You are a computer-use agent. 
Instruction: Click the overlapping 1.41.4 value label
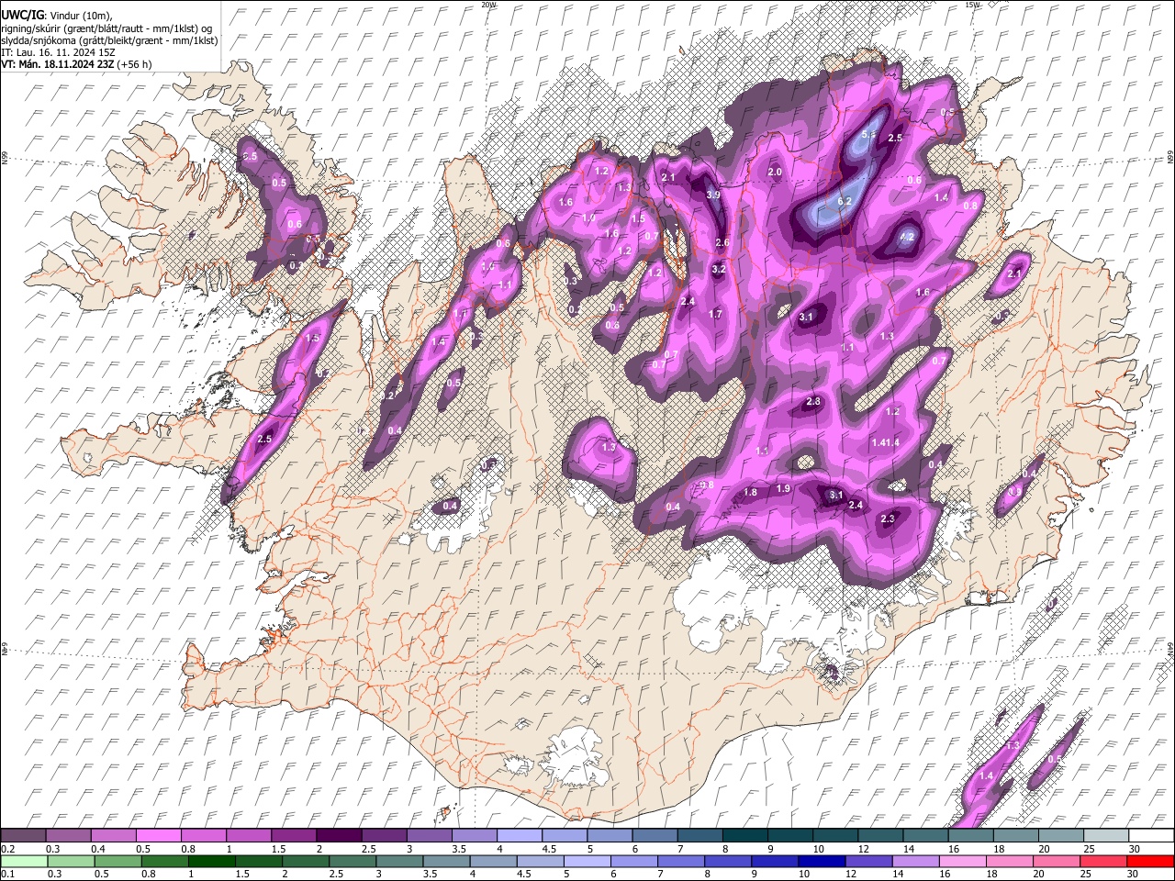point(885,442)
